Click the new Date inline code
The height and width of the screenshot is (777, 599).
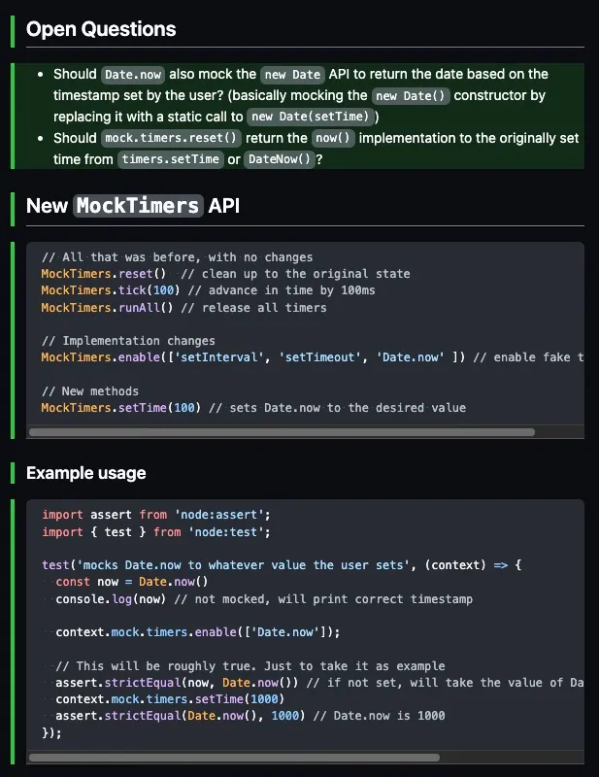[292, 75]
